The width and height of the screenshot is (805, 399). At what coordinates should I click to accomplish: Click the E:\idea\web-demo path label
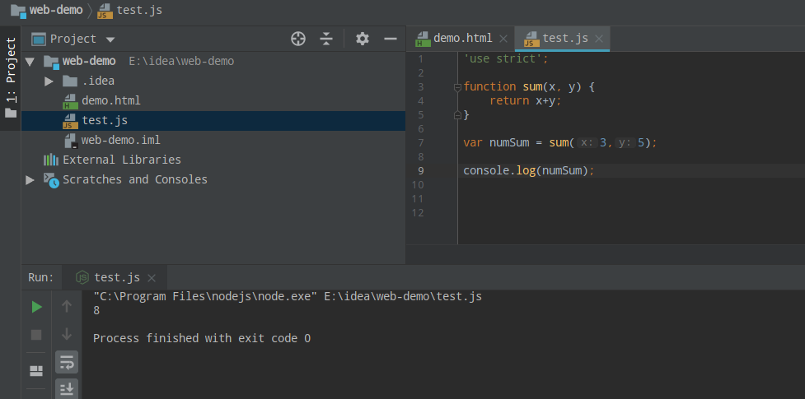click(181, 62)
